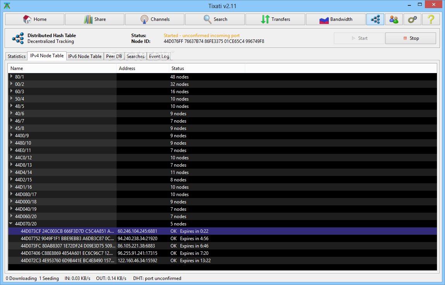Open the Bandwidth section
445x285 pixels.
[336, 19]
